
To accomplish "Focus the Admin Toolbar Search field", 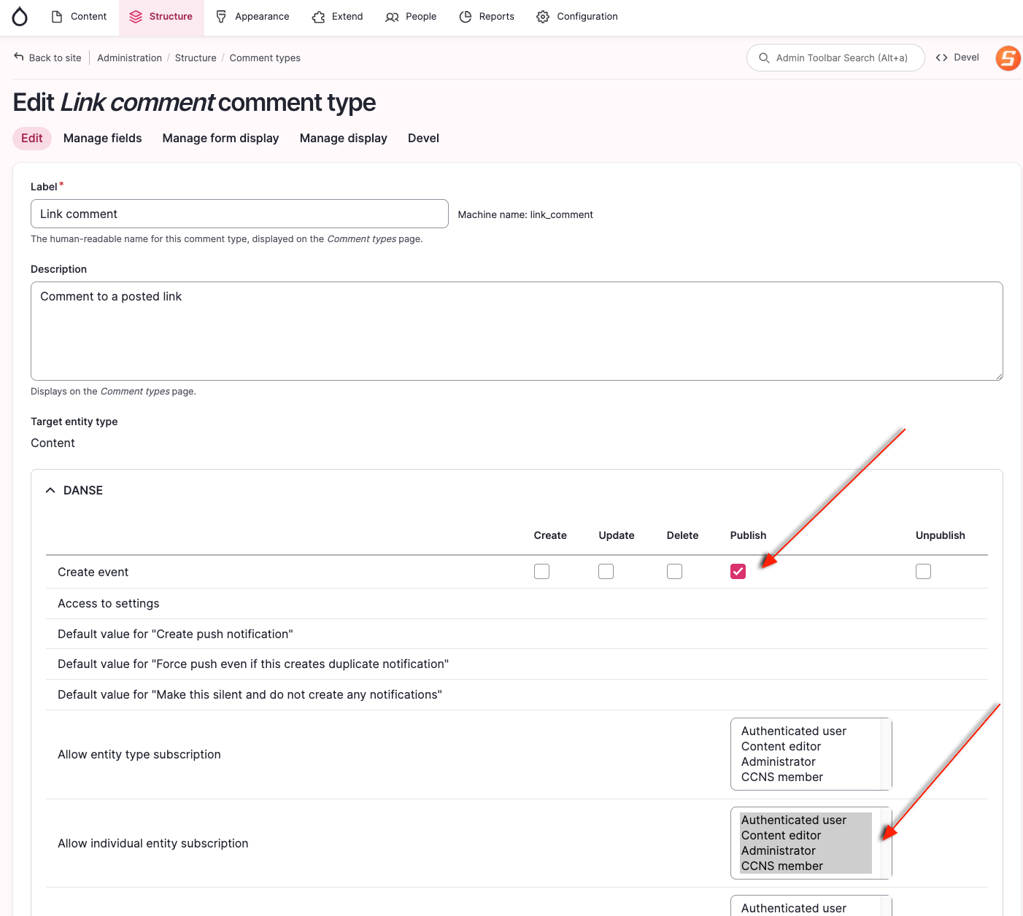I will (x=835, y=58).
